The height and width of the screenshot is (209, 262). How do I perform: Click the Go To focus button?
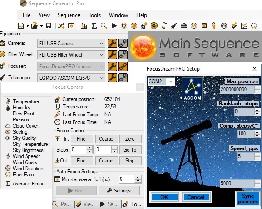(x=130, y=150)
